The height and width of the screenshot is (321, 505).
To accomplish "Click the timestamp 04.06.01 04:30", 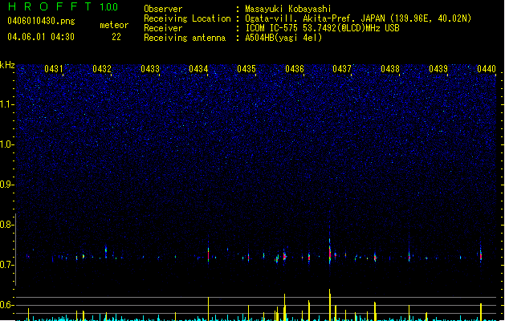I will click(x=41, y=37).
